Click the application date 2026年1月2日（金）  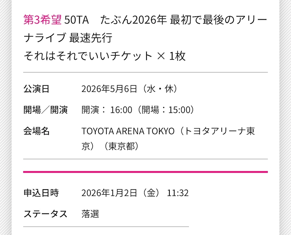point(121,193)
